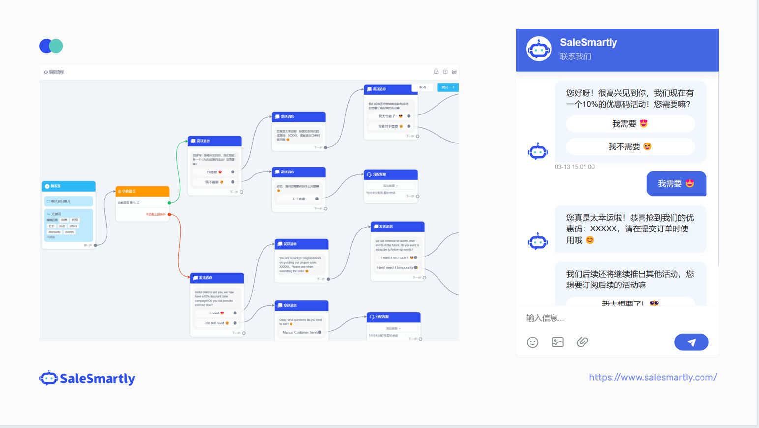Click the icon next to 编辑流程 title

click(46, 72)
